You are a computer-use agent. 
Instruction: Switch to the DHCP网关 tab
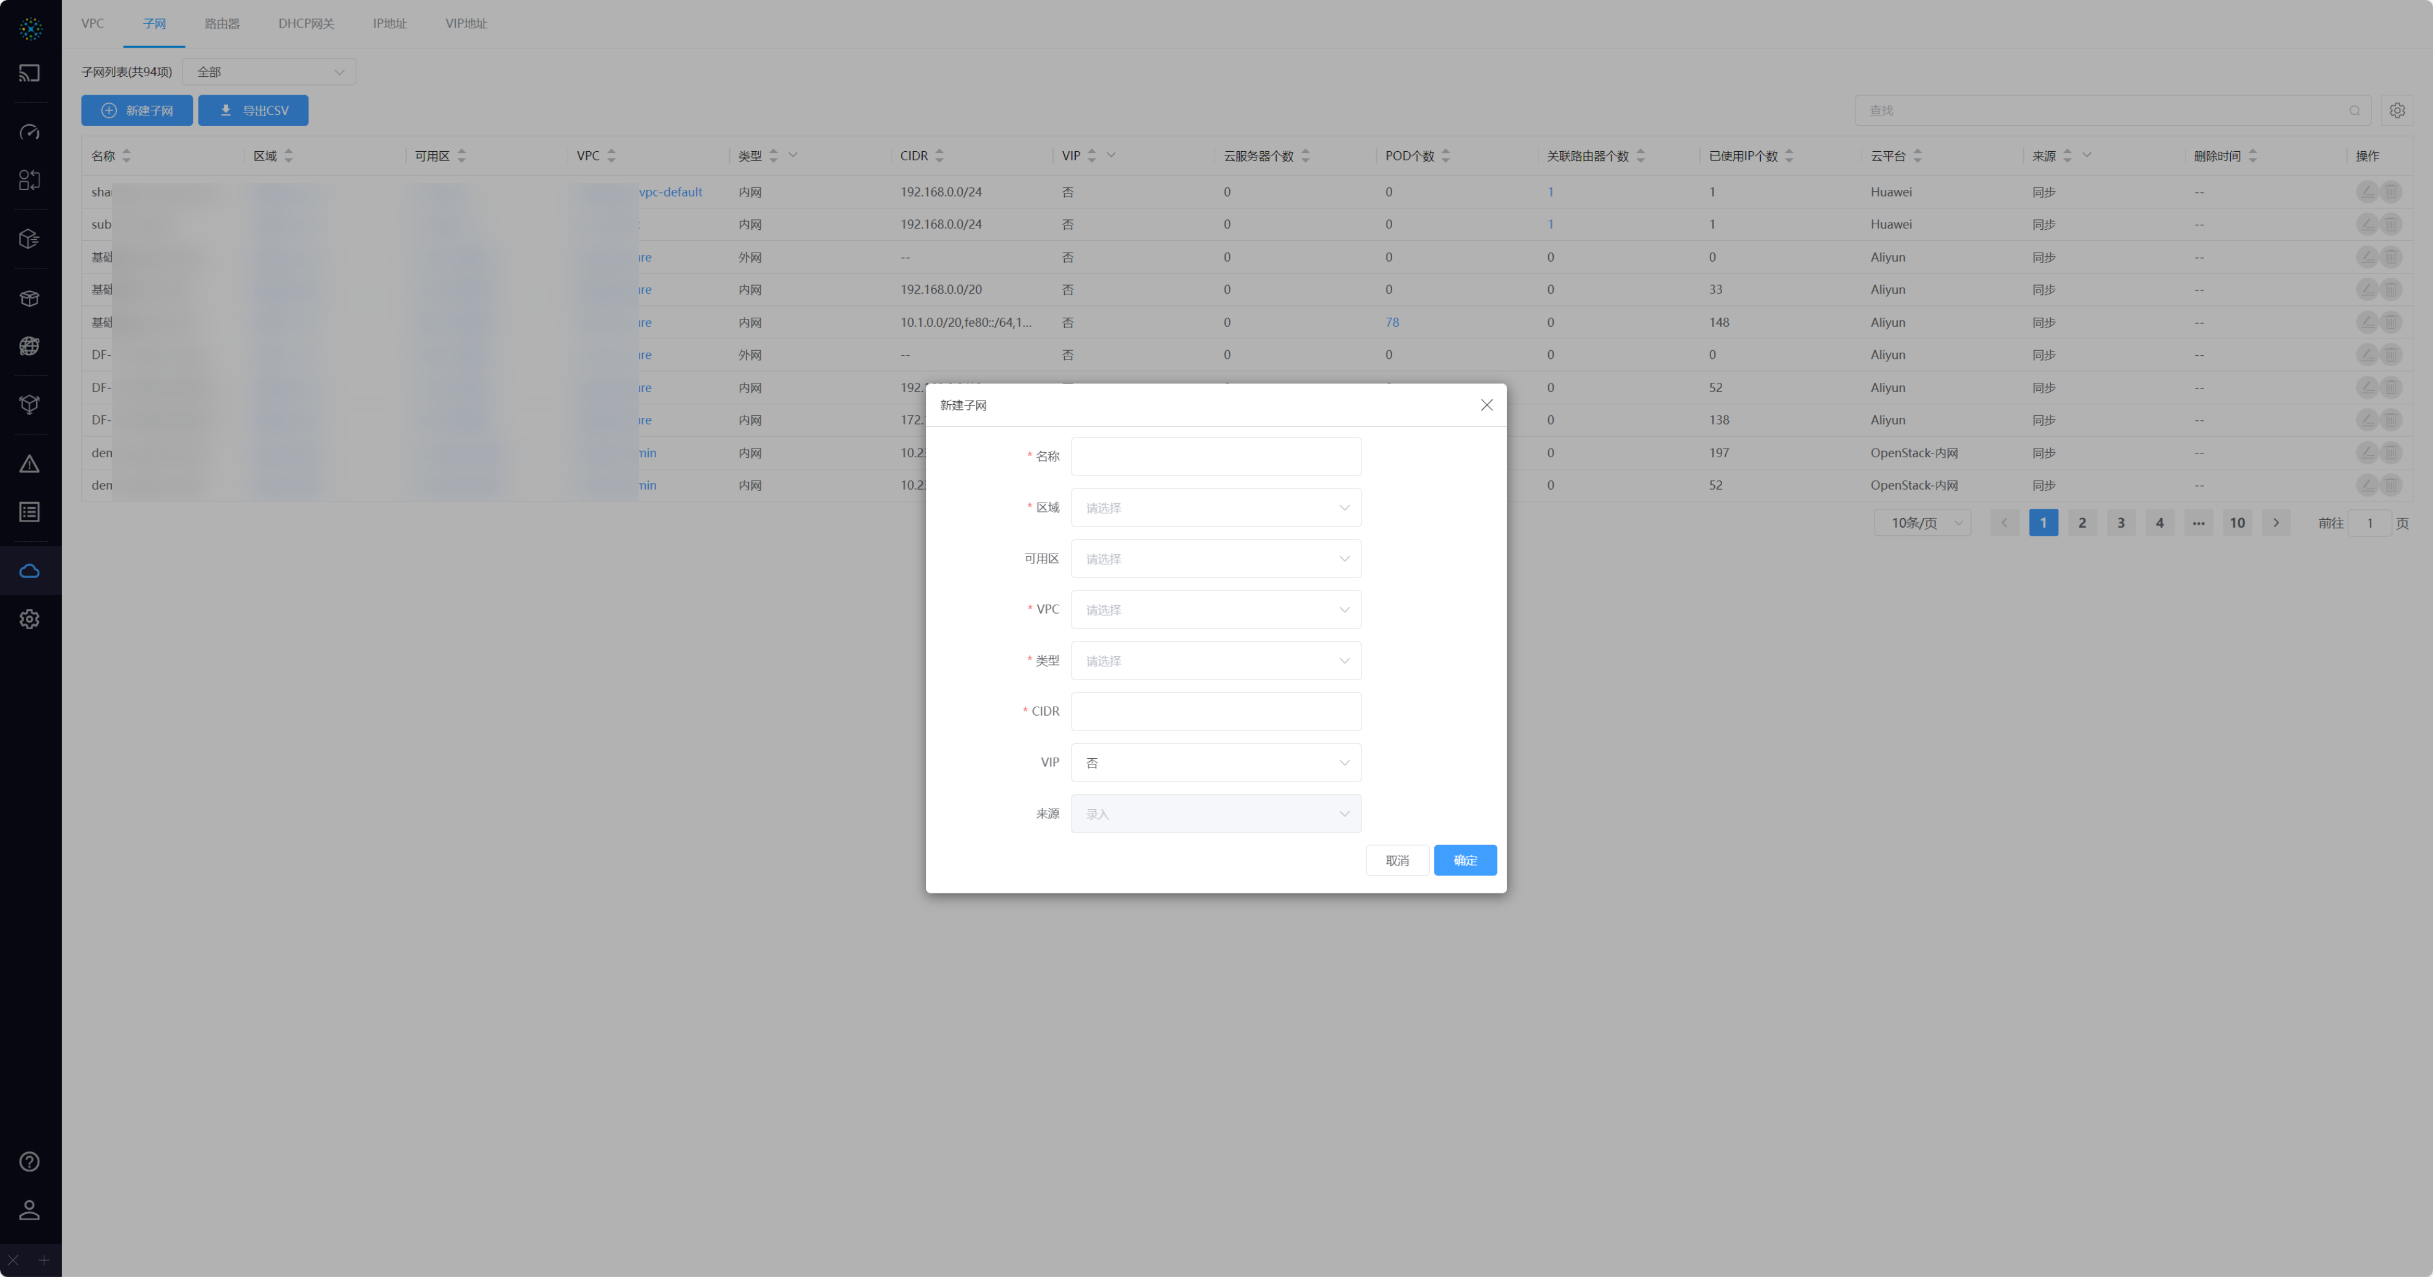coord(306,23)
